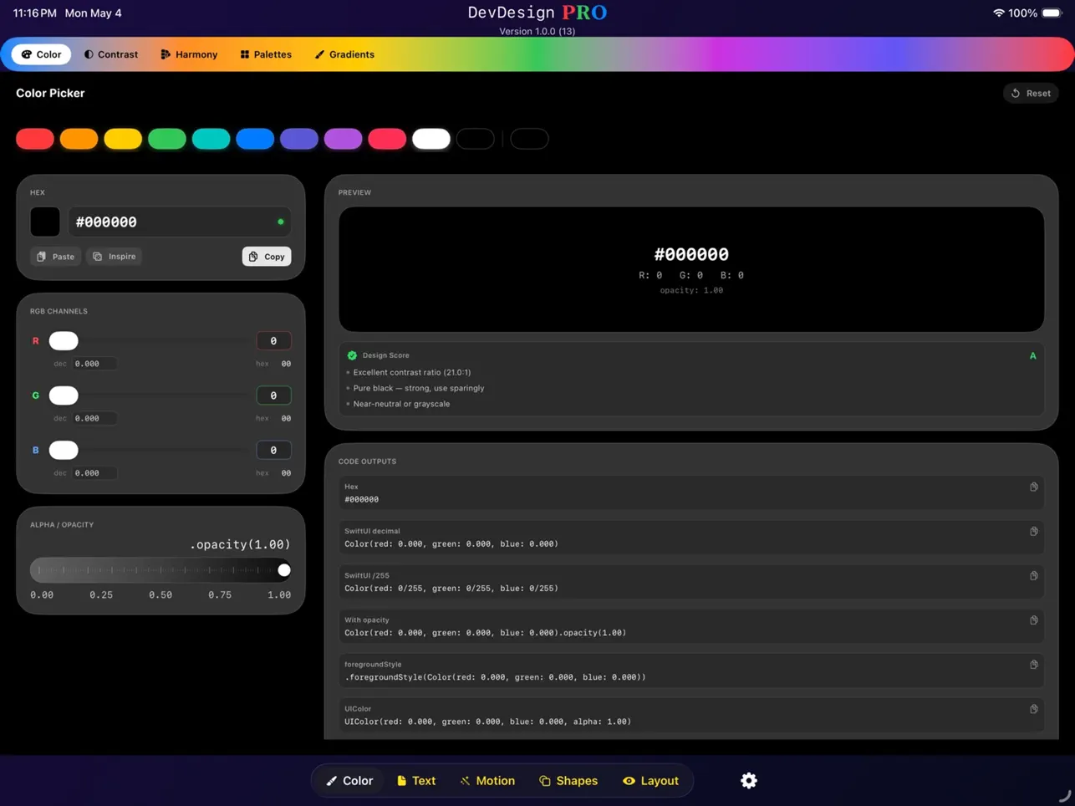
Task: Click the #000000 hex input field
Action: pyautogui.click(x=180, y=222)
